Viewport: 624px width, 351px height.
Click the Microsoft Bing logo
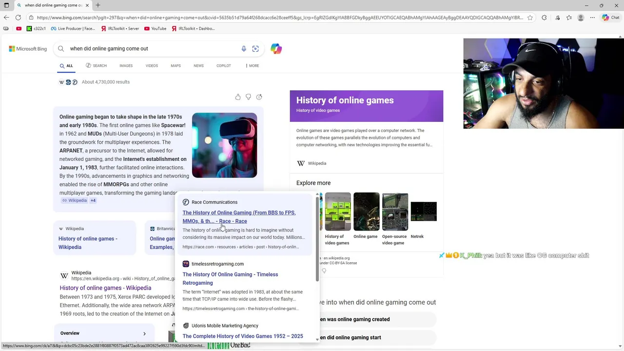click(28, 49)
